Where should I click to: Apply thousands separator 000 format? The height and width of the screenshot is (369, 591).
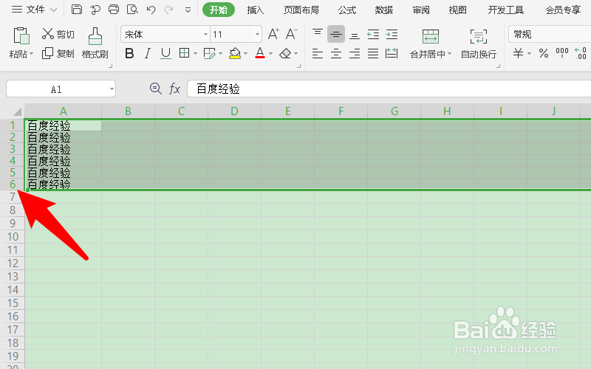(x=562, y=53)
